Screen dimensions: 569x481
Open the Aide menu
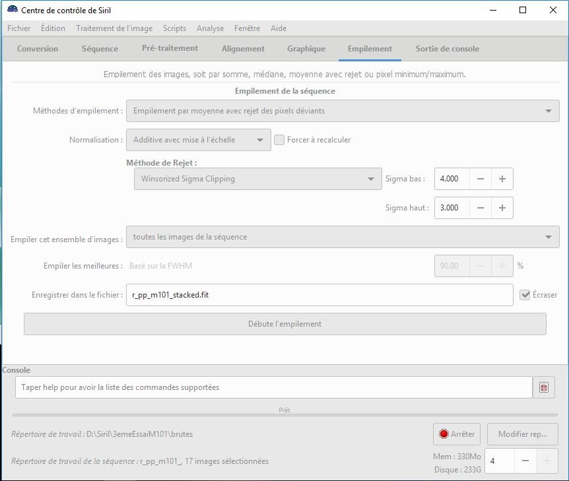279,28
